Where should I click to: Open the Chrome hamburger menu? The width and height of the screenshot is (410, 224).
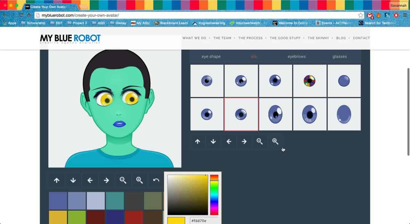(x=405, y=15)
